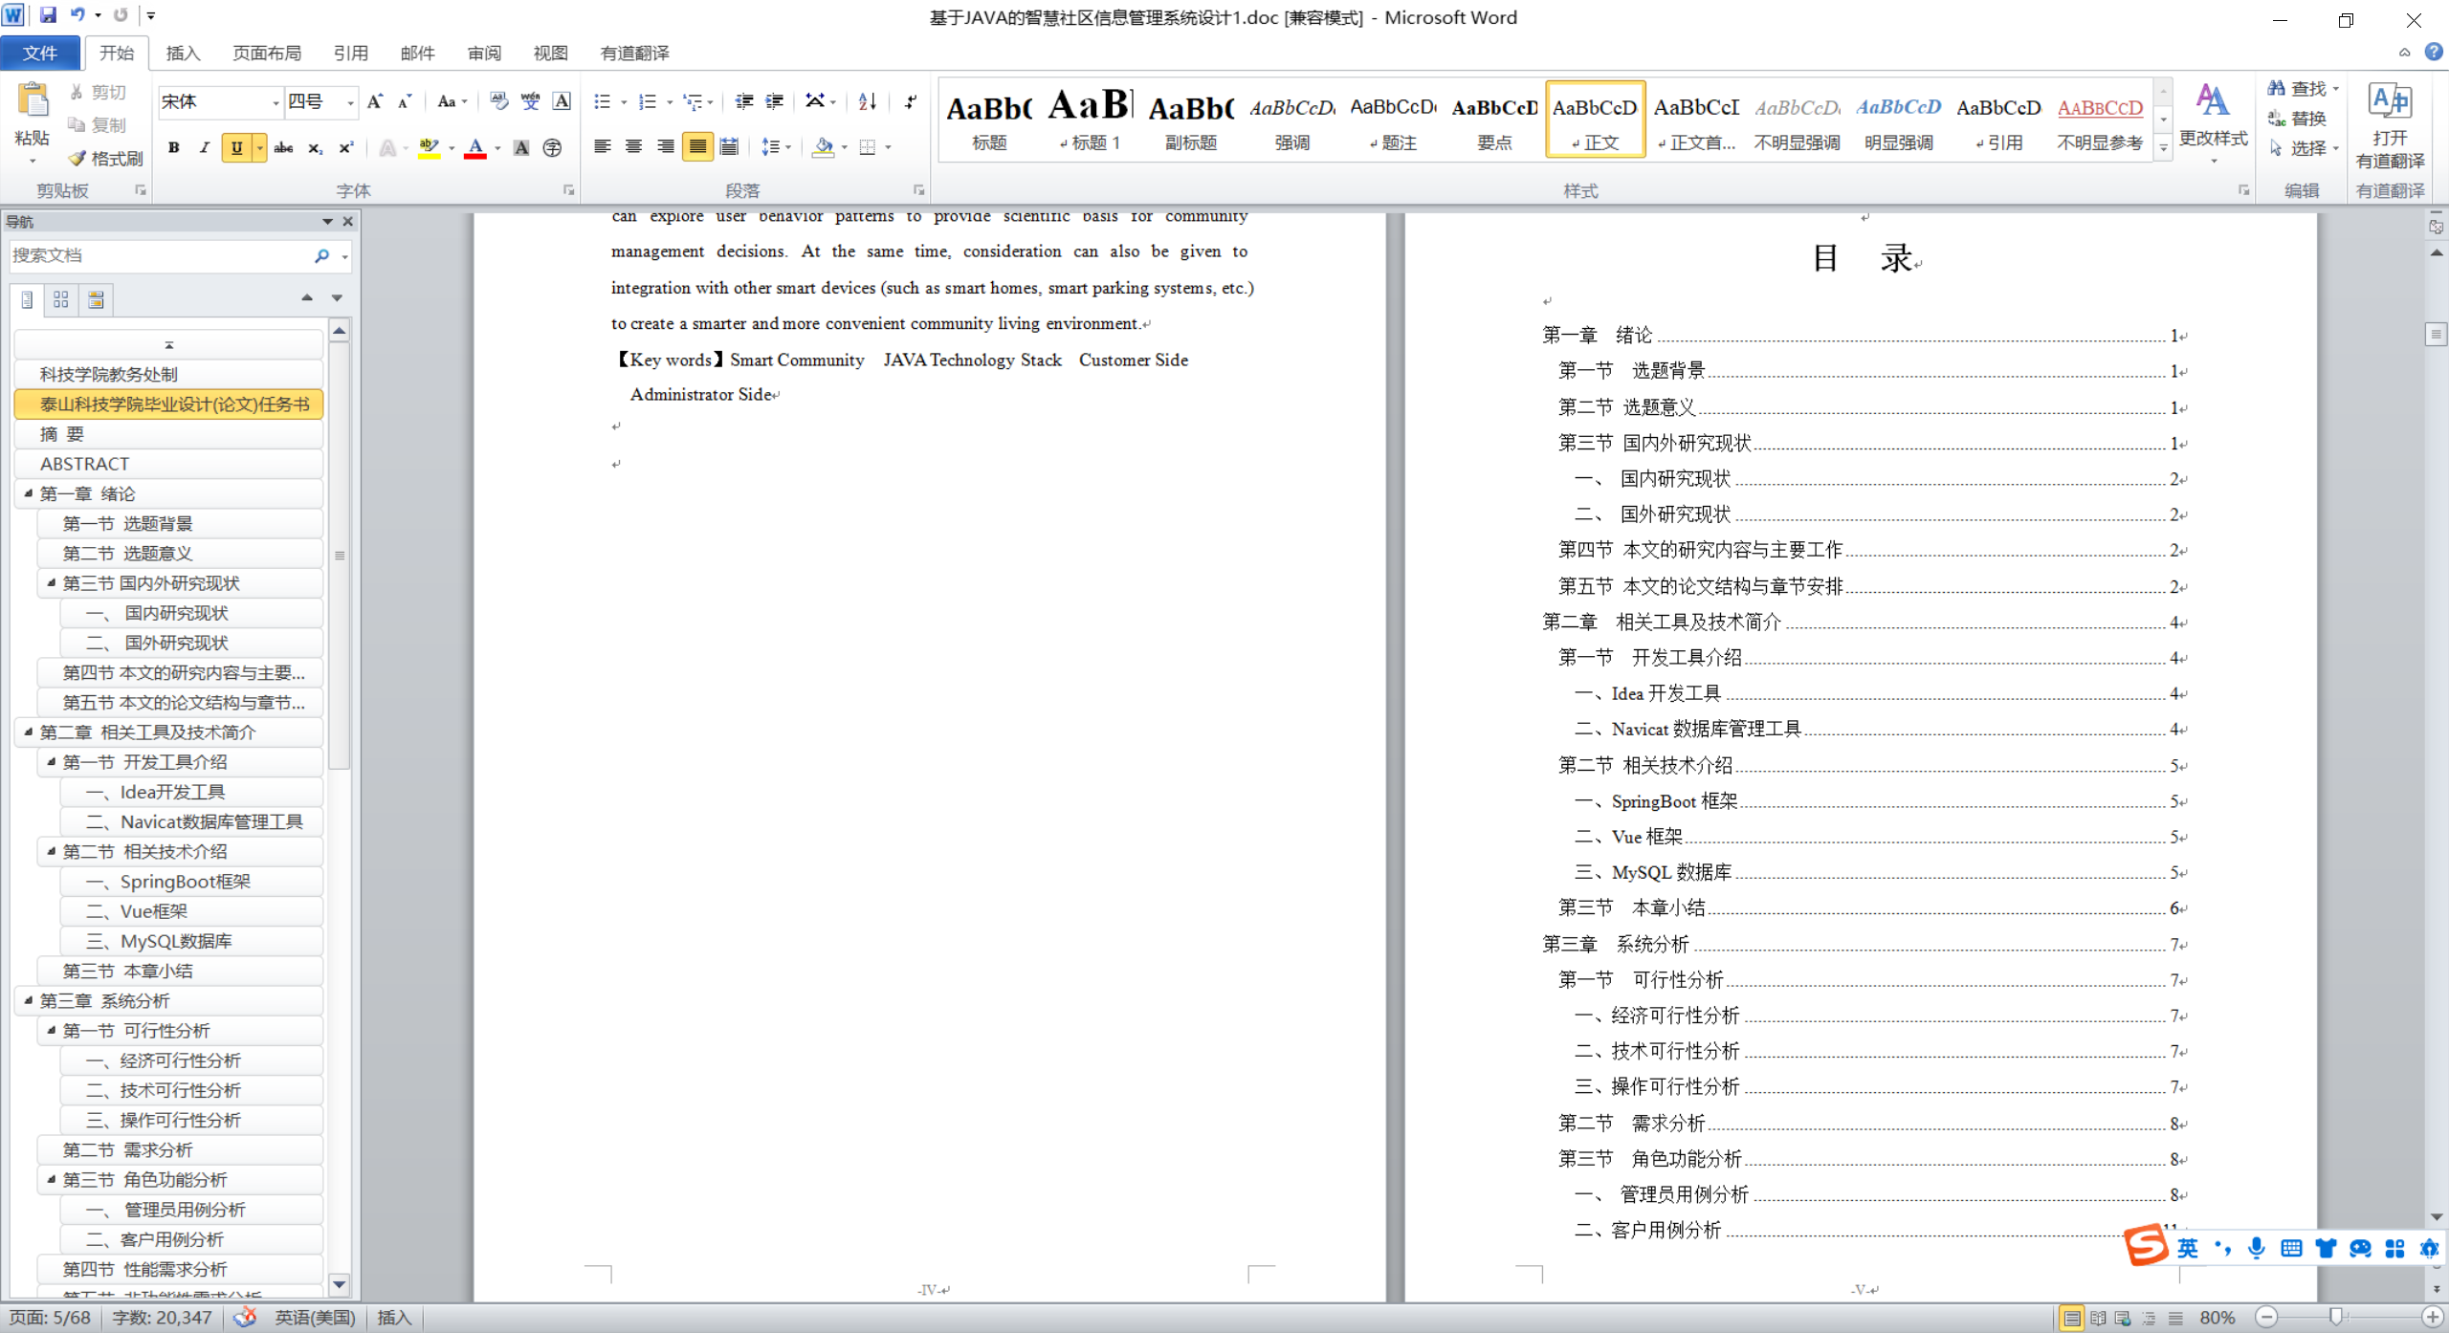
Task: Toggle Superscript formatting
Action: pyautogui.click(x=345, y=147)
